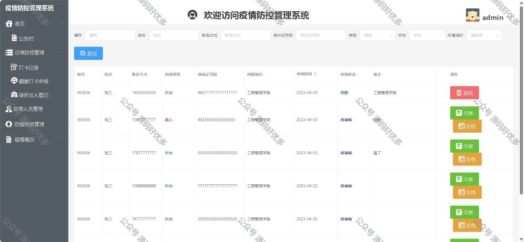Click the 溜了 remark cell
Viewport: 524px width, 242px height.
pos(377,153)
